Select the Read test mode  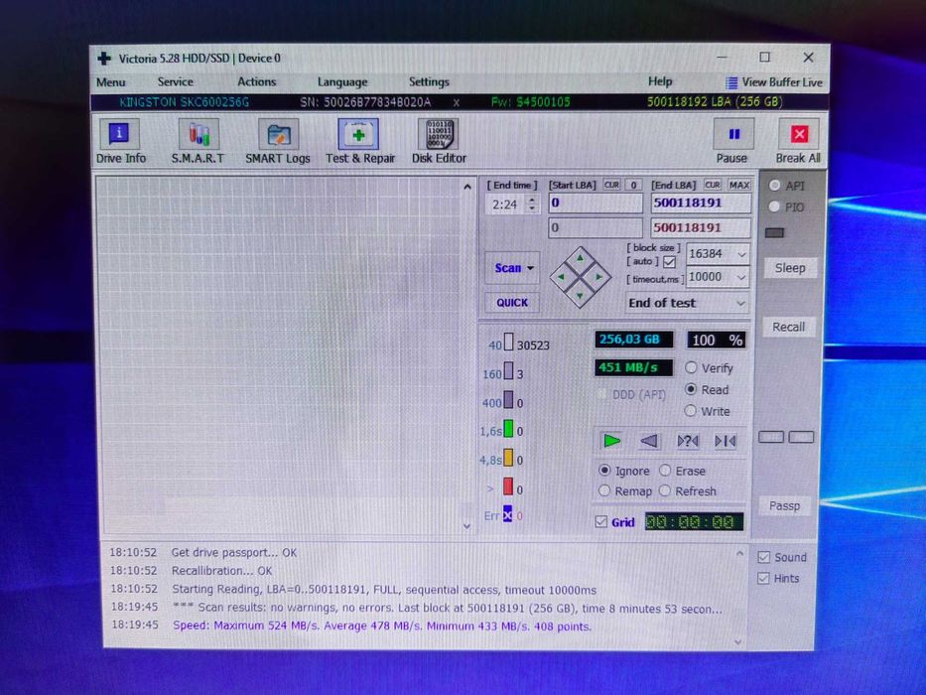(691, 389)
